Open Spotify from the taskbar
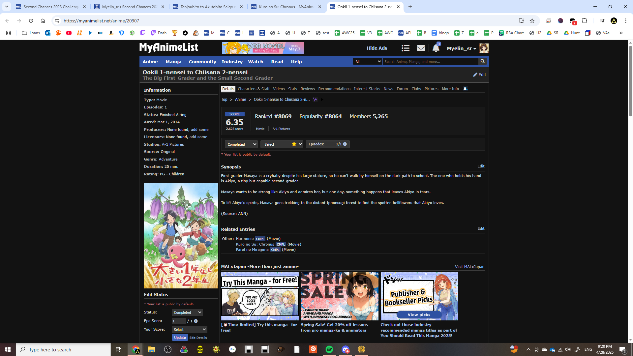The image size is (633, 356). coord(329,349)
